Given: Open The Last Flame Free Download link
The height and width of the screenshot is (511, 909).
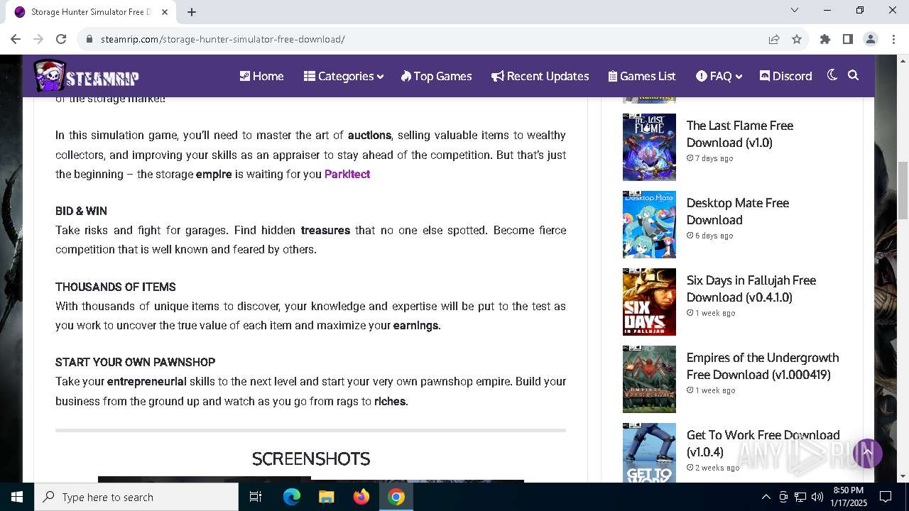Looking at the screenshot, I should point(740,133).
